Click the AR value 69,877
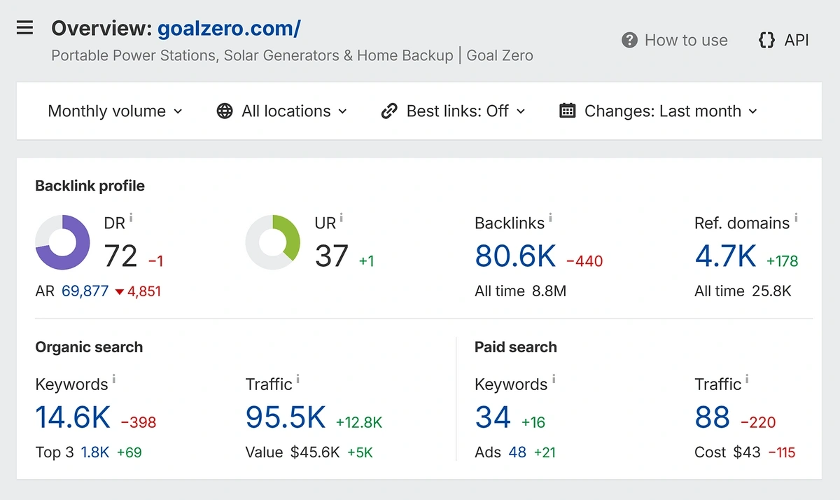This screenshot has width=840, height=500. (85, 291)
